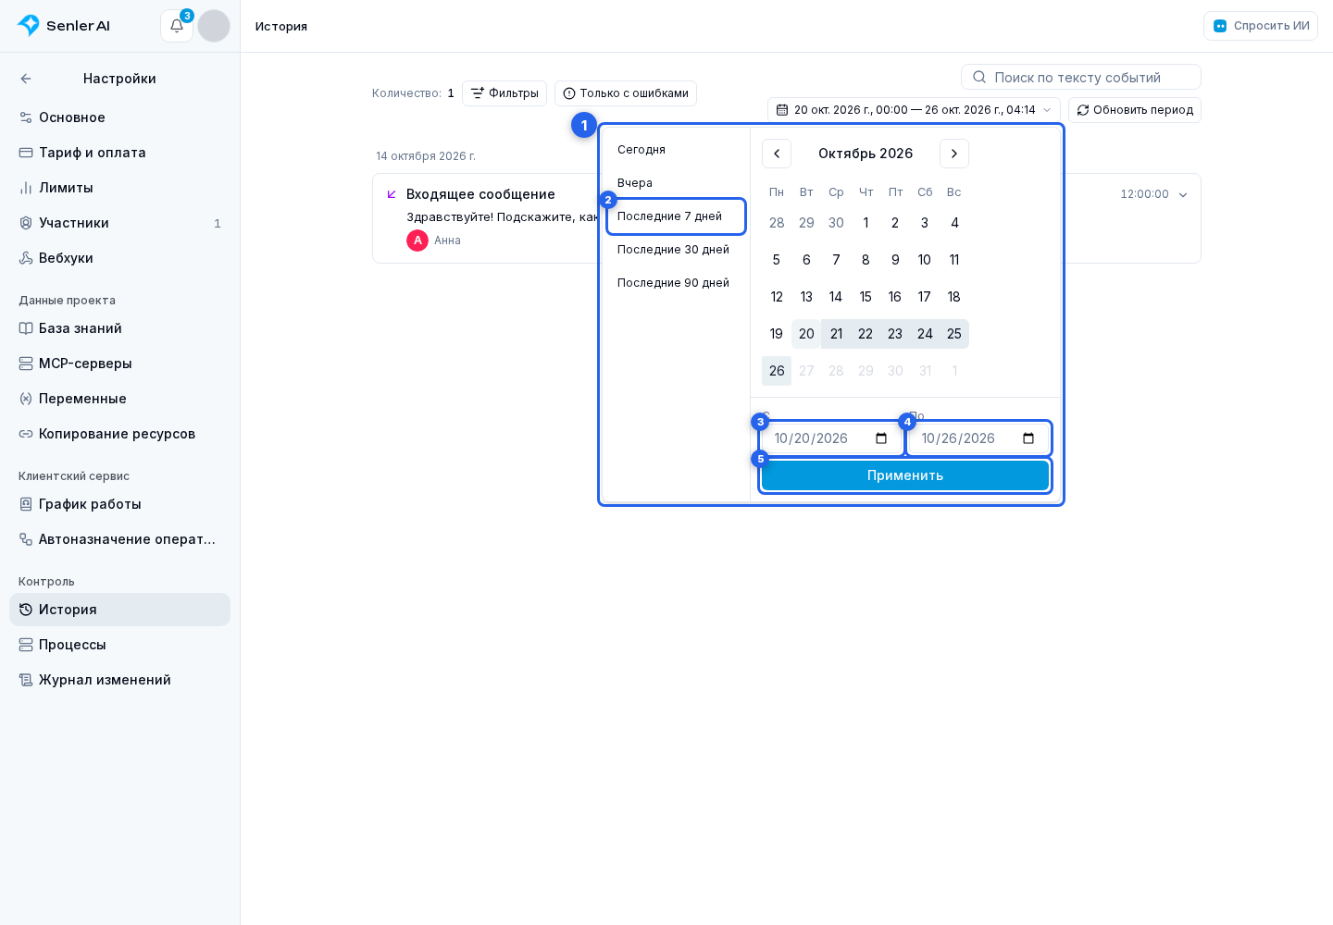Choose Последние 30 дней preset
The image size is (1333, 925).
(676, 250)
